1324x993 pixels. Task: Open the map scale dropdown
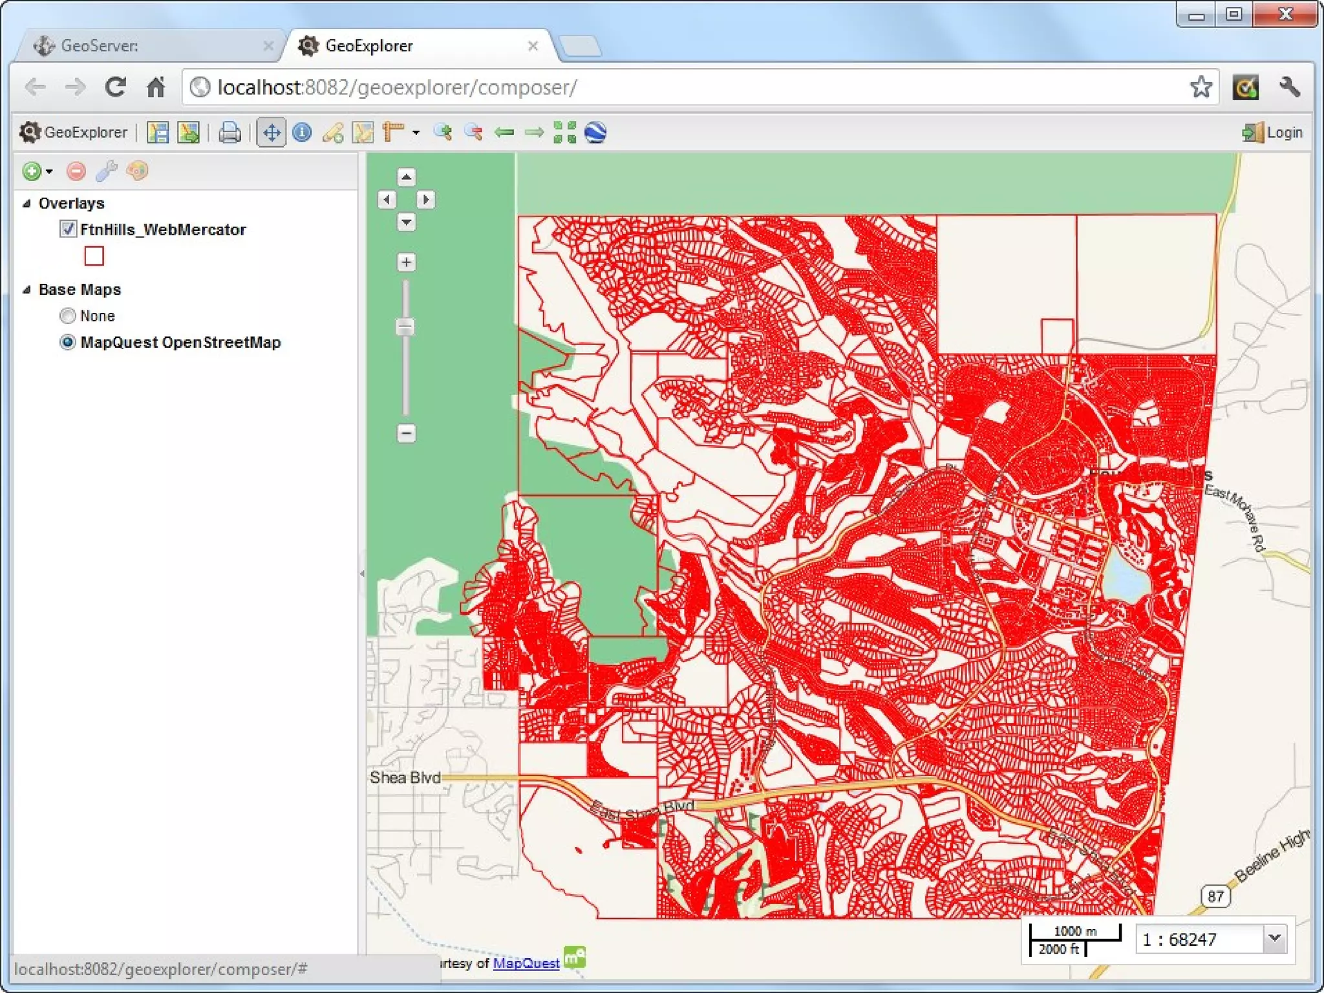pos(1274,938)
